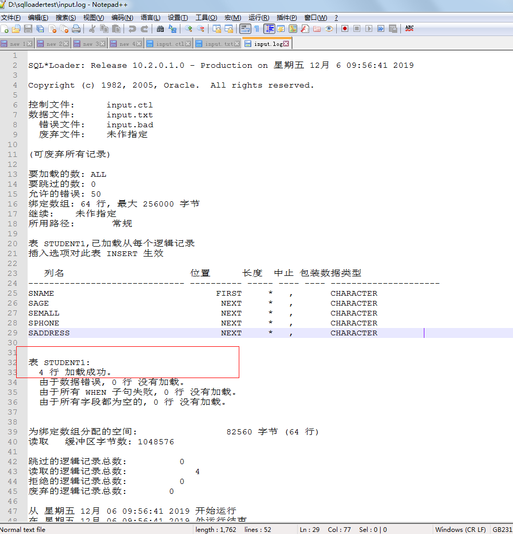
Task: Switch to the new 2 tab
Action: pos(52,43)
